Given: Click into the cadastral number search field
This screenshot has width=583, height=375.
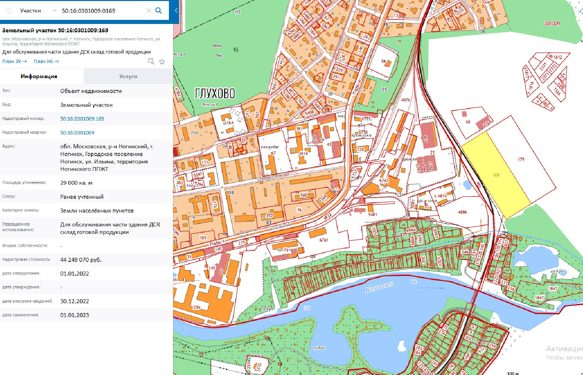Looking at the screenshot, I should click(x=101, y=11).
